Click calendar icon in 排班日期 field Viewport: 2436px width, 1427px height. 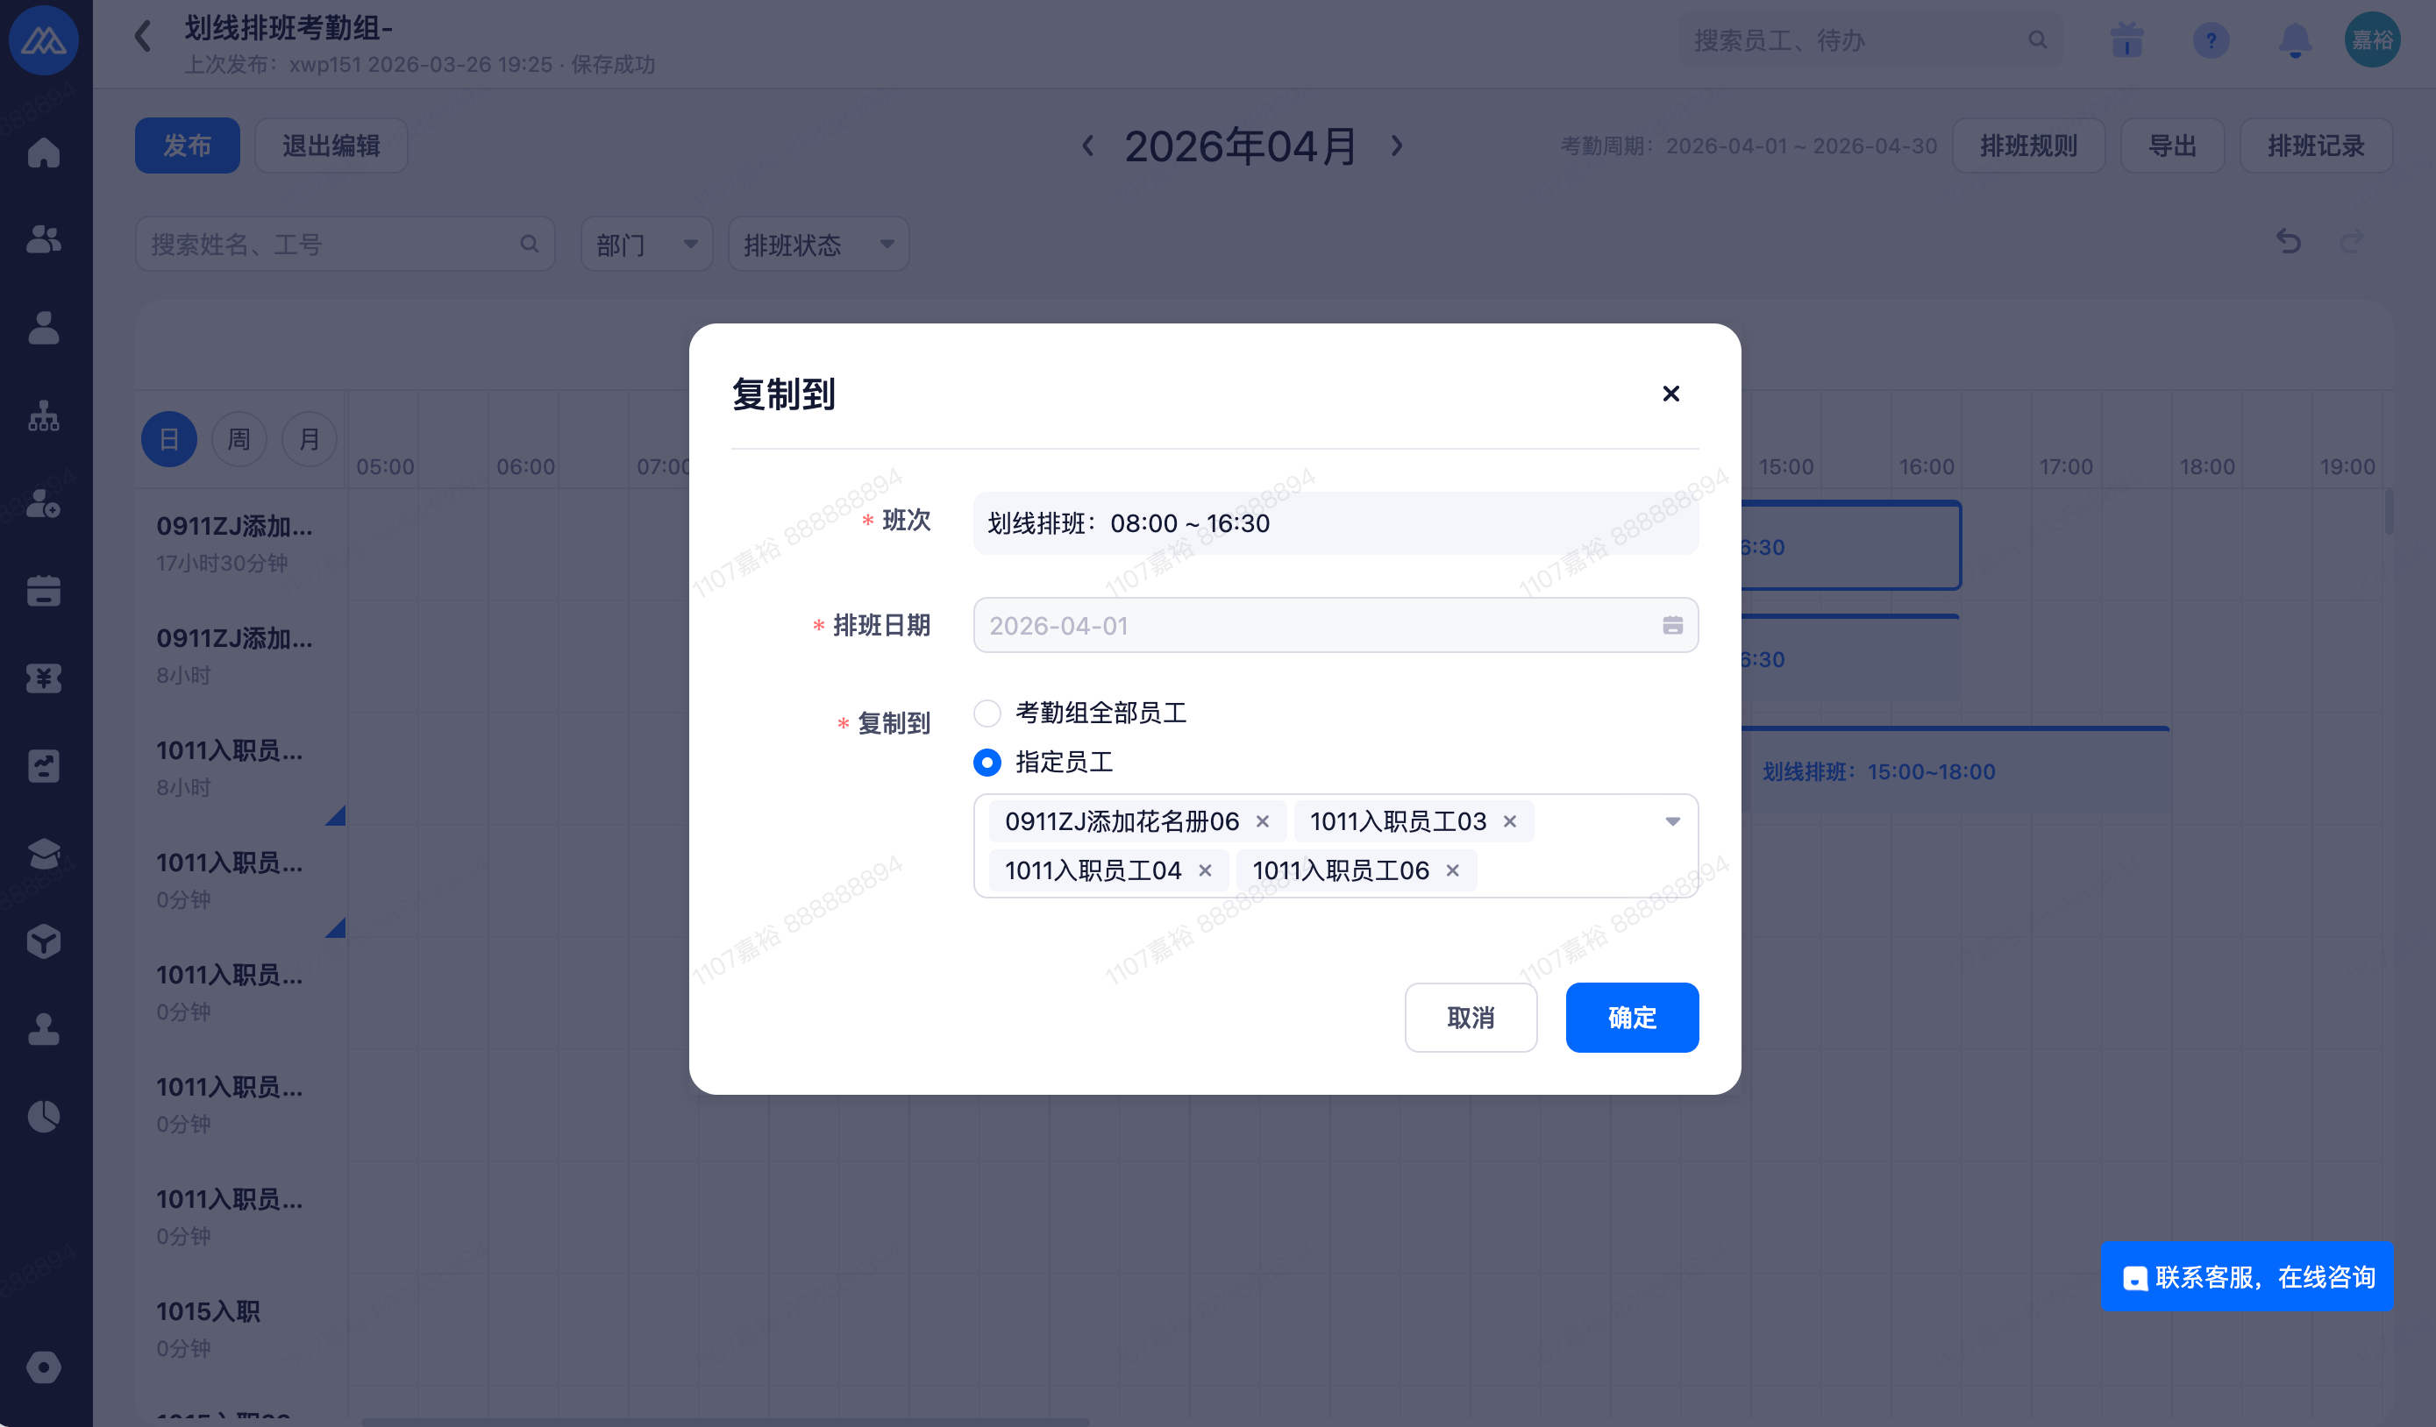[1672, 625]
